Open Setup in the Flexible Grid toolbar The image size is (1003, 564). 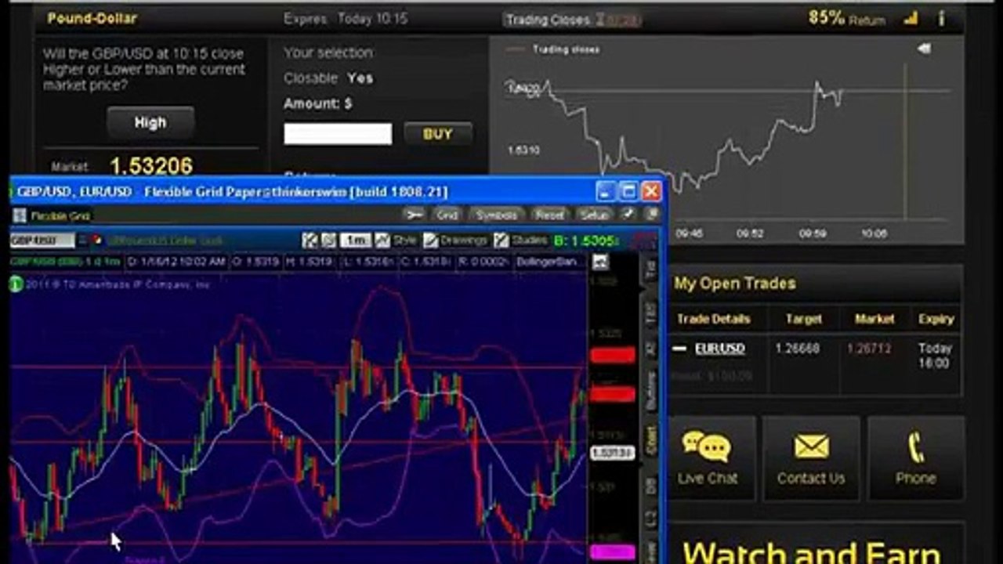[x=595, y=215]
